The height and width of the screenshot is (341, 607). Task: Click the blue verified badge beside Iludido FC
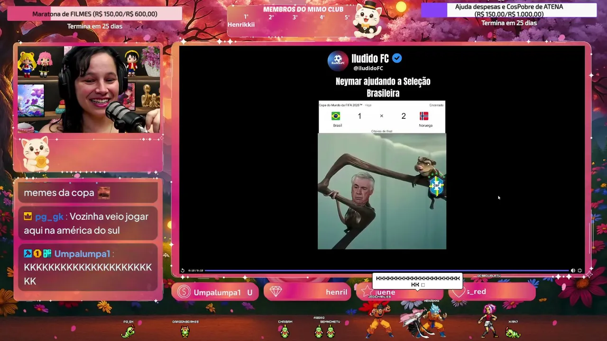397,58
